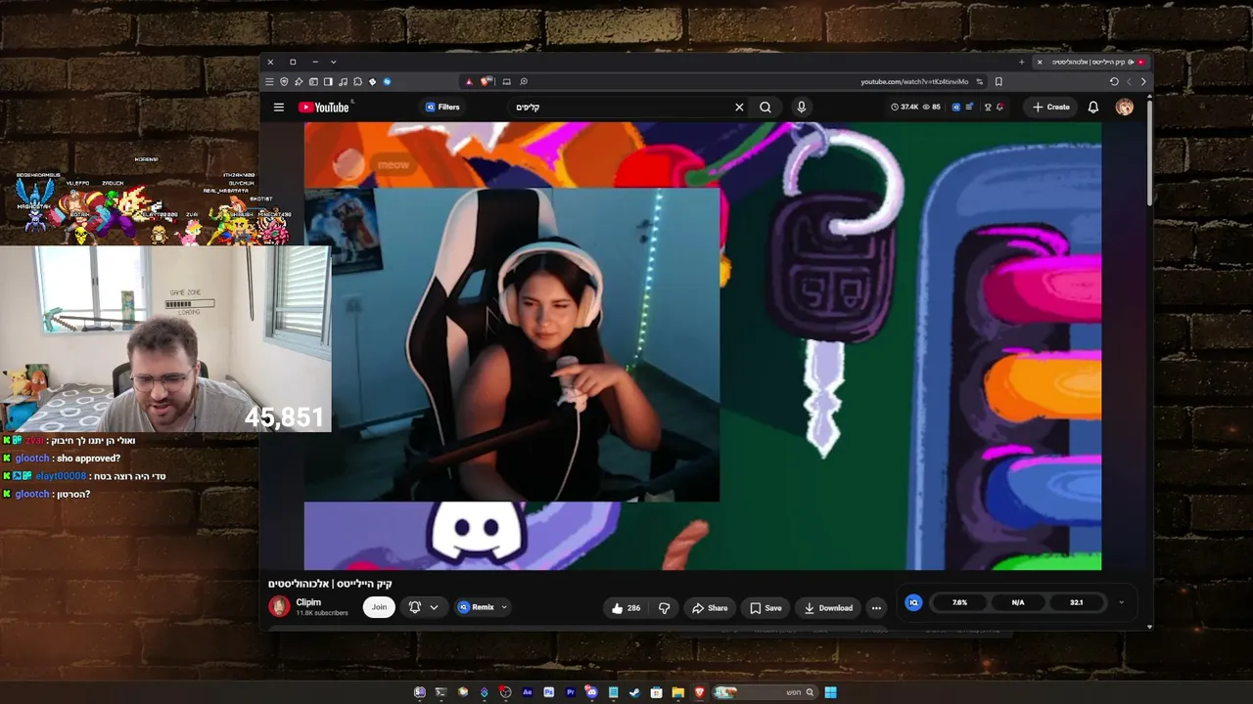The image size is (1253, 704).
Task: Open the account avatar menu
Action: [1125, 108]
